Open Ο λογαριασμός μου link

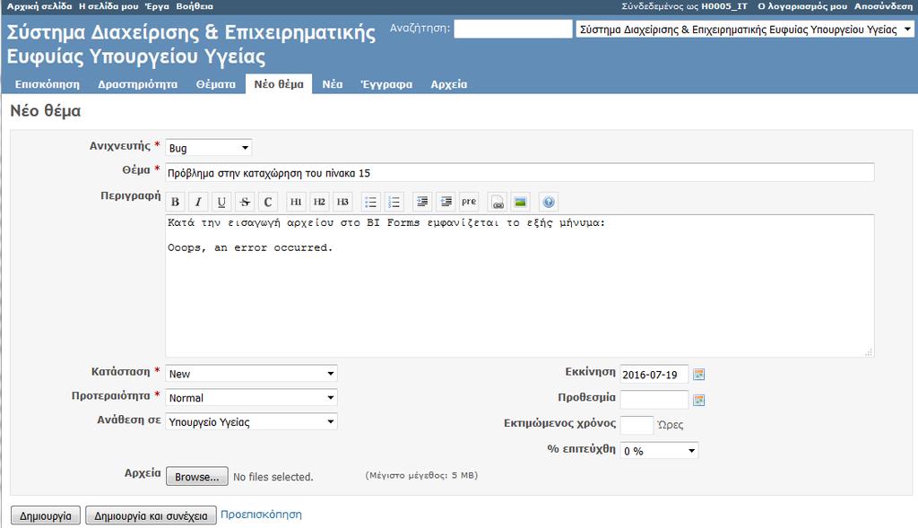click(802, 6)
